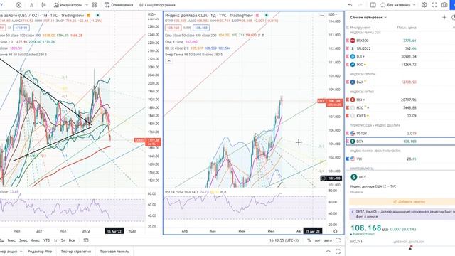455x256 pixels.
Task: Select Все timeframe range
Action: (72, 240)
